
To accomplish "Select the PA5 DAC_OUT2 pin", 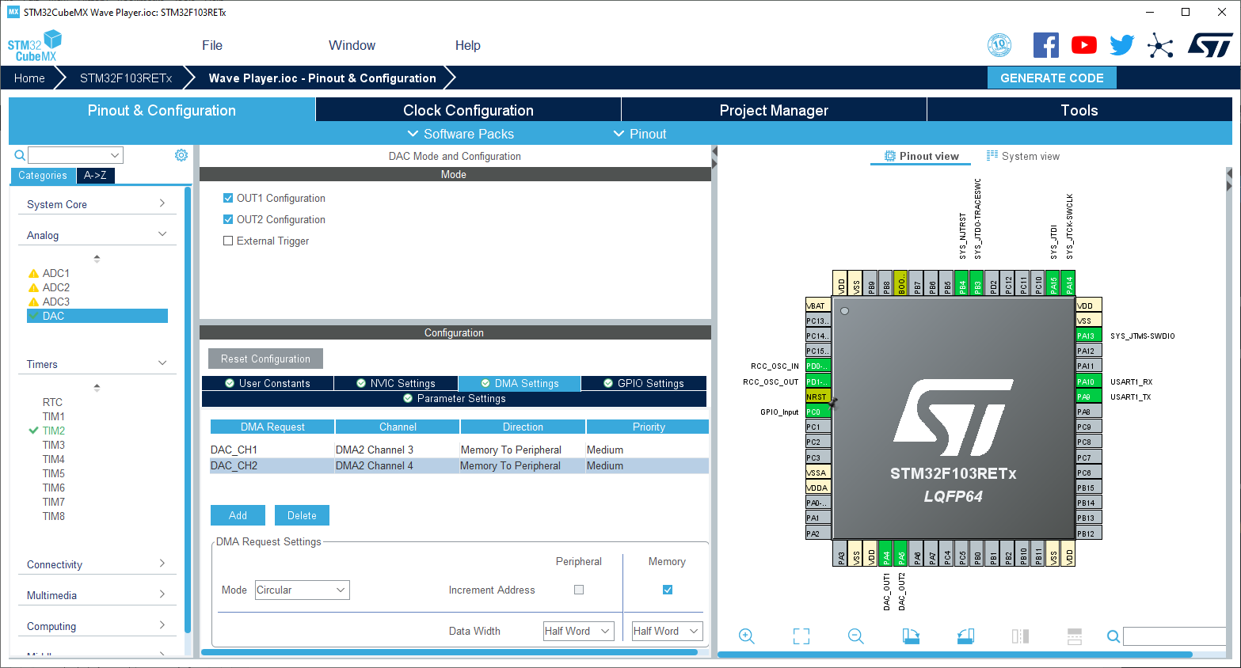I will pyautogui.click(x=901, y=553).
